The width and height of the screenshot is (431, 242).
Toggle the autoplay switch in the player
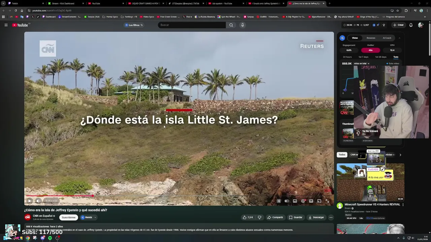[287, 201]
